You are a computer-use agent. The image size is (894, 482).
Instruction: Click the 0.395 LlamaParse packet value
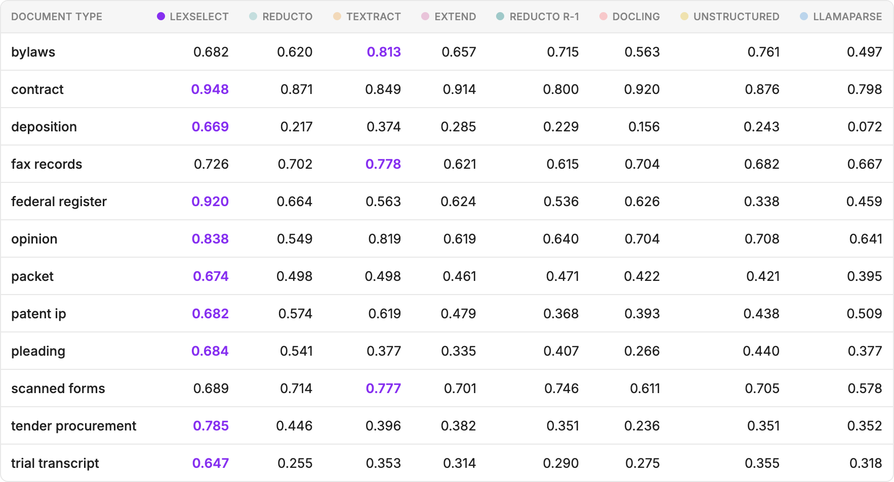click(x=864, y=276)
